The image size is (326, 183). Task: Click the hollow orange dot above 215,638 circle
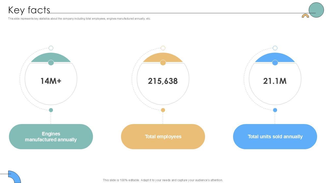click(x=163, y=48)
